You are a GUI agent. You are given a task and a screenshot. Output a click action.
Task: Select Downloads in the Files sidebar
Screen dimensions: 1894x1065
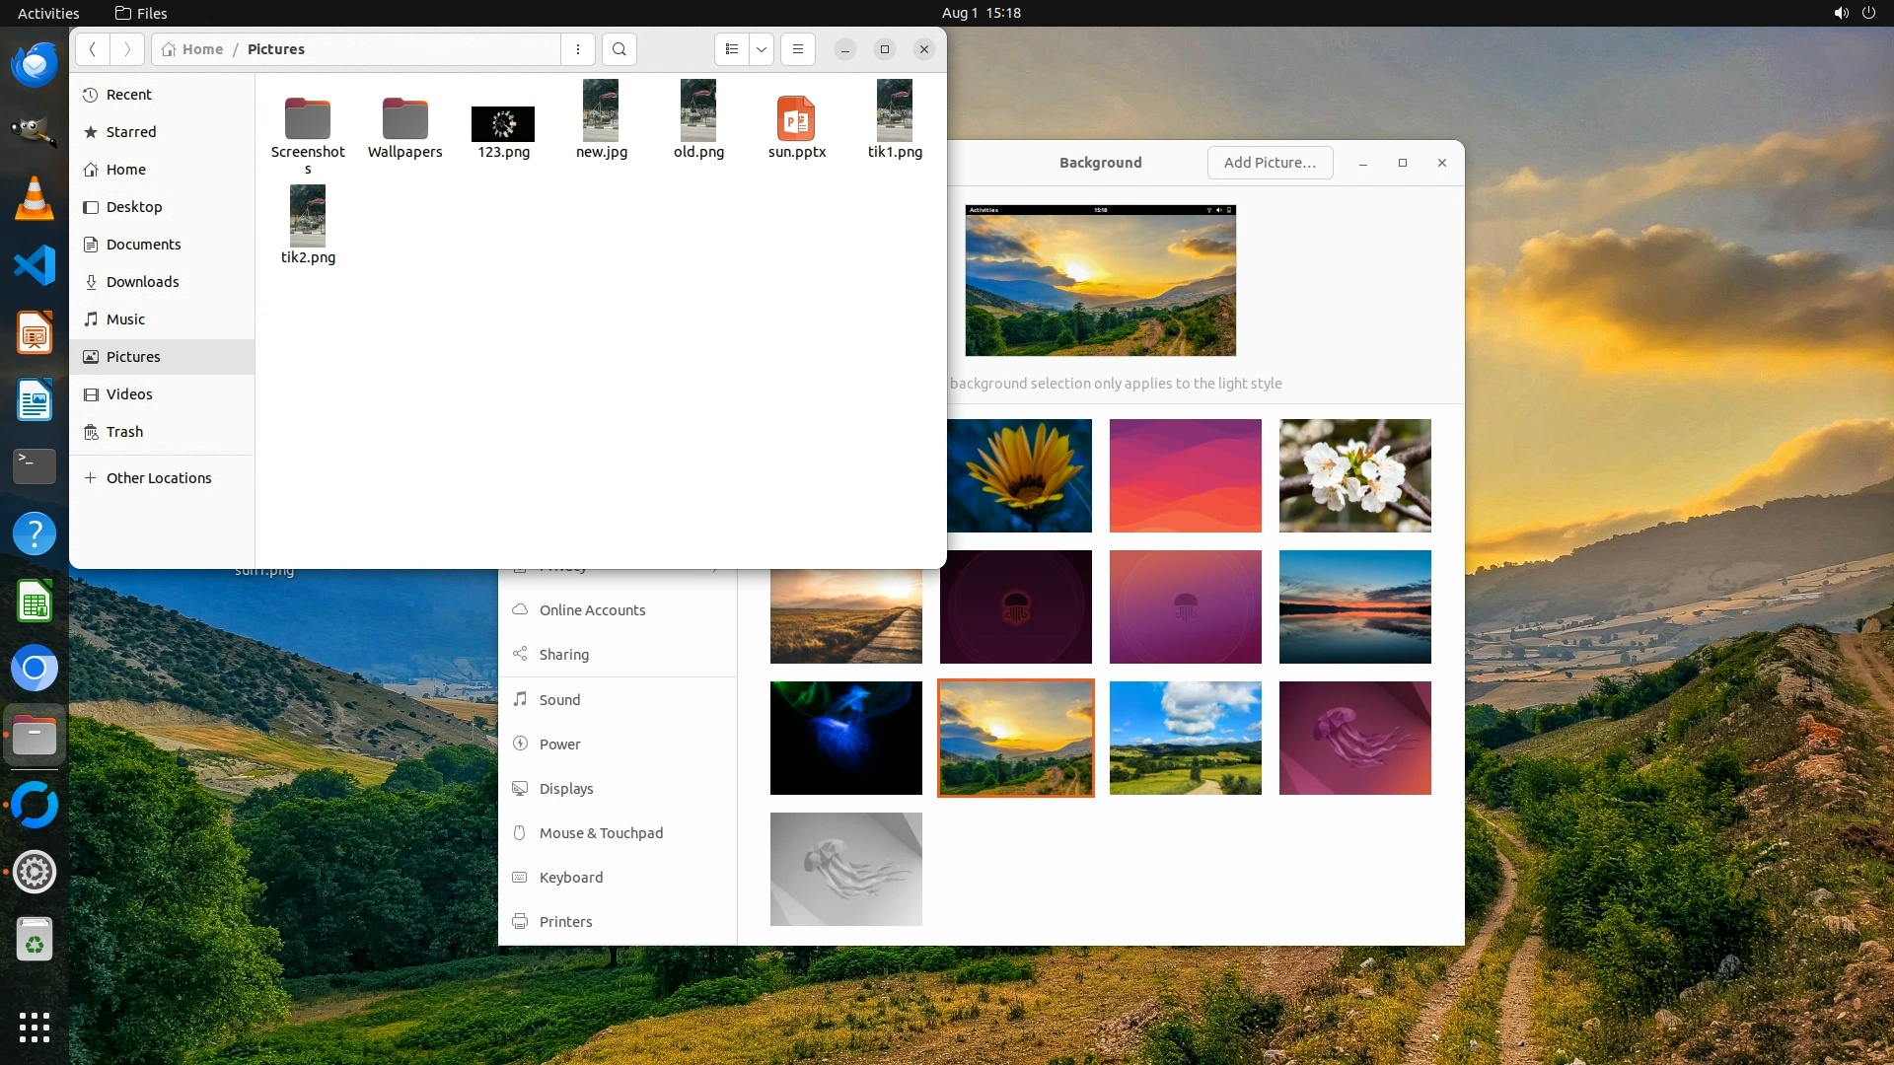142,282
